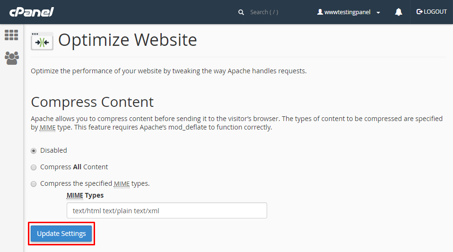Choose Compress the specified MIME types

(34, 183)
